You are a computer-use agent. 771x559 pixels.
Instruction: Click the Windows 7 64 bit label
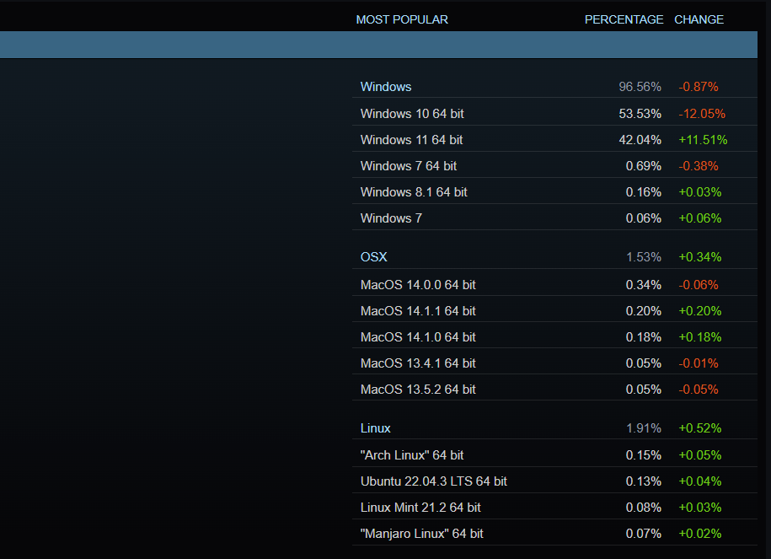click(x=409, y=166)
